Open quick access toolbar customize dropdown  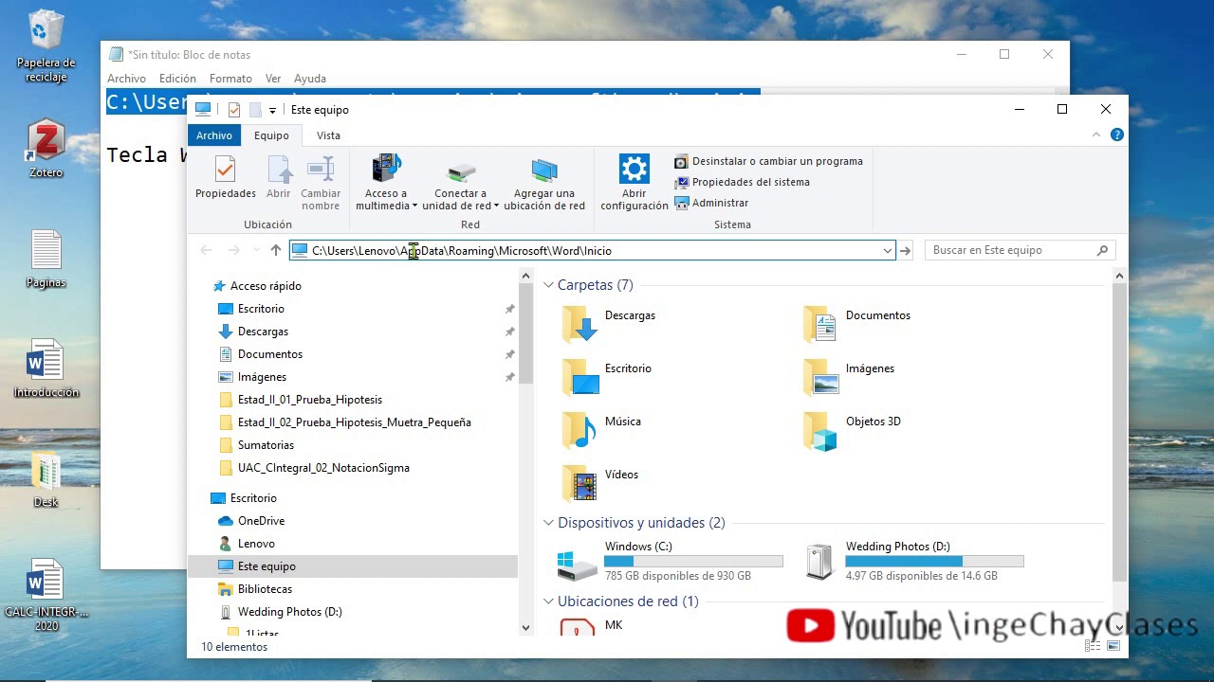(272, 111)
